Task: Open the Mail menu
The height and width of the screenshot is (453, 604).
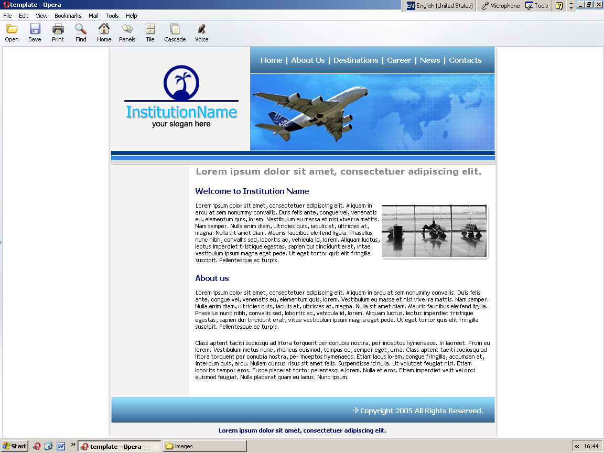Action: pyautogui.click(x=93, y=16)
